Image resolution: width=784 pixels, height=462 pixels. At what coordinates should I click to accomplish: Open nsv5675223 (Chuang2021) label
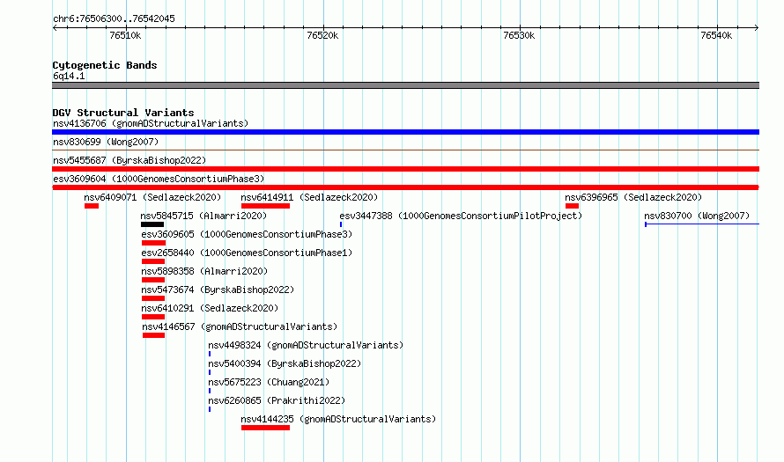[x=269, y=382]
